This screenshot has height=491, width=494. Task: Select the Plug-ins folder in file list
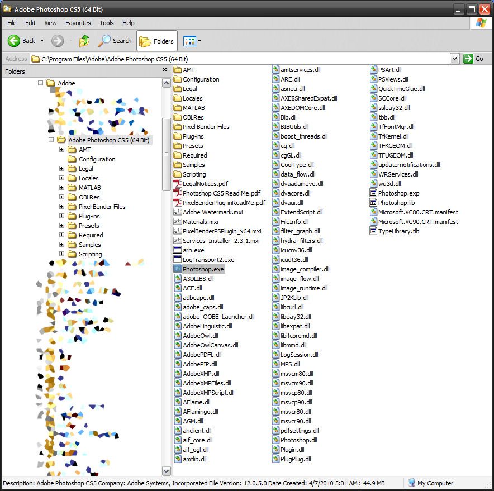(x=189, y=136)
